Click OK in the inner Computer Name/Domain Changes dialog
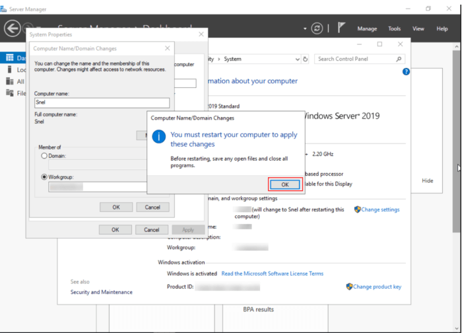 click(x=116, y=207)
